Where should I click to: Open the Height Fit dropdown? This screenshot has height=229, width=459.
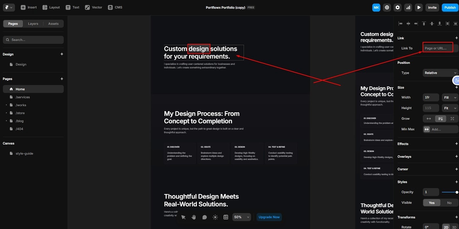pyautogui.click(x=450, y=108)
